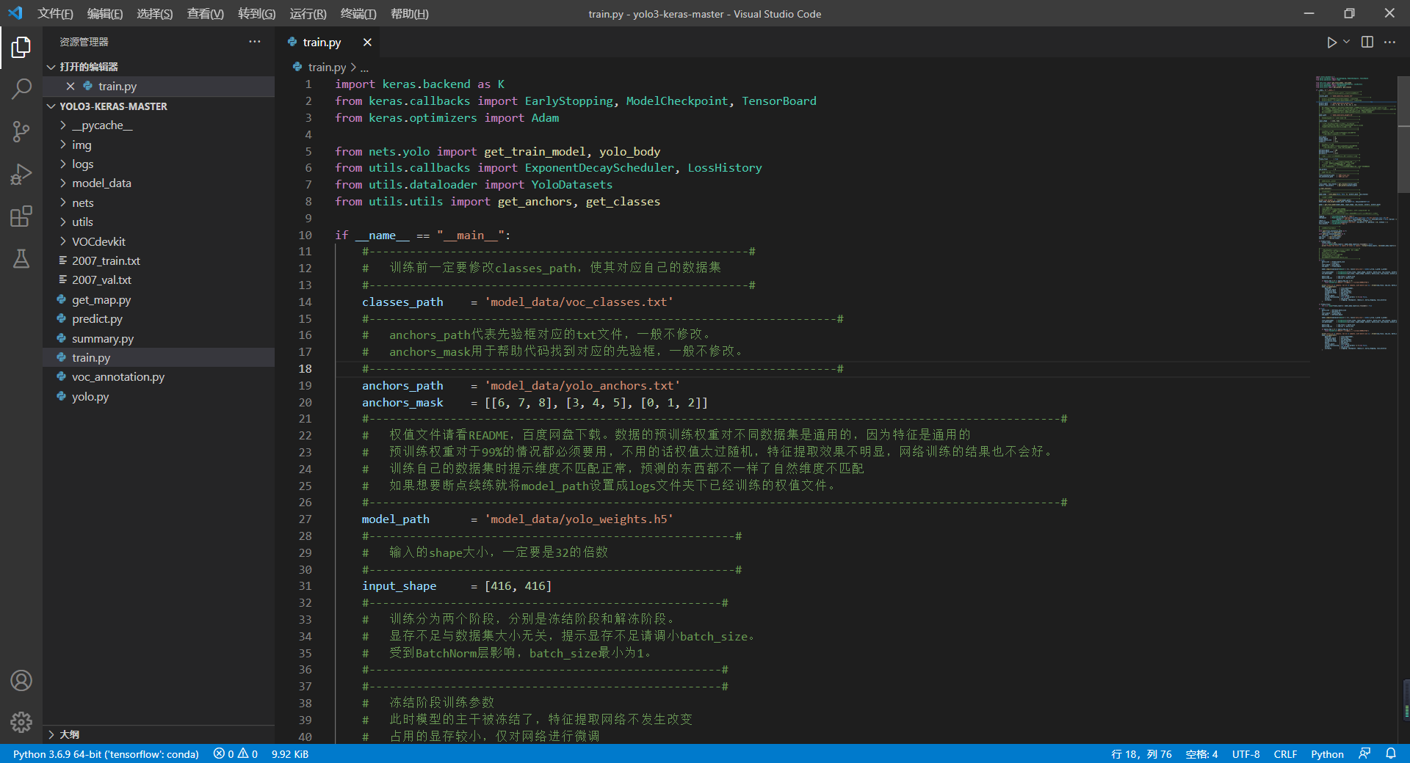The height and width of the screenshot is (763, 1410).
Task: Split the editor to the right
Action: tap(1367, 43)
